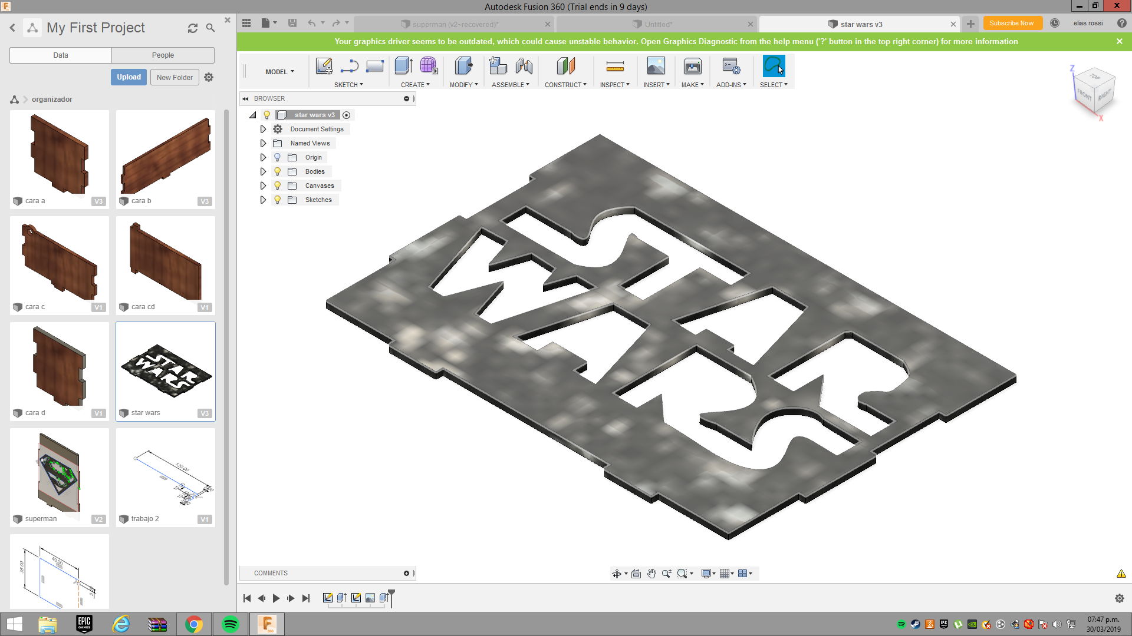Activate the Measure inspect tool
Screen dimensions: 1132x636
point(615,66)
